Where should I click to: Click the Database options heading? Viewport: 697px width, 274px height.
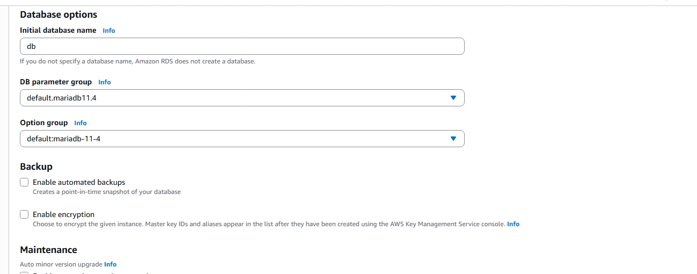coord(58,15)
